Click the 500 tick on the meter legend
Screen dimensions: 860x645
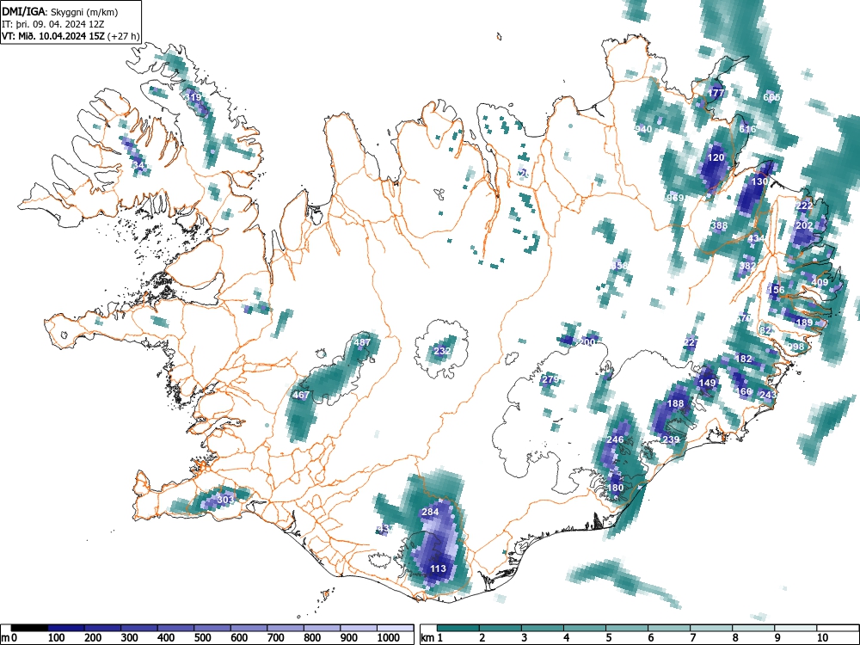[202, 638]
